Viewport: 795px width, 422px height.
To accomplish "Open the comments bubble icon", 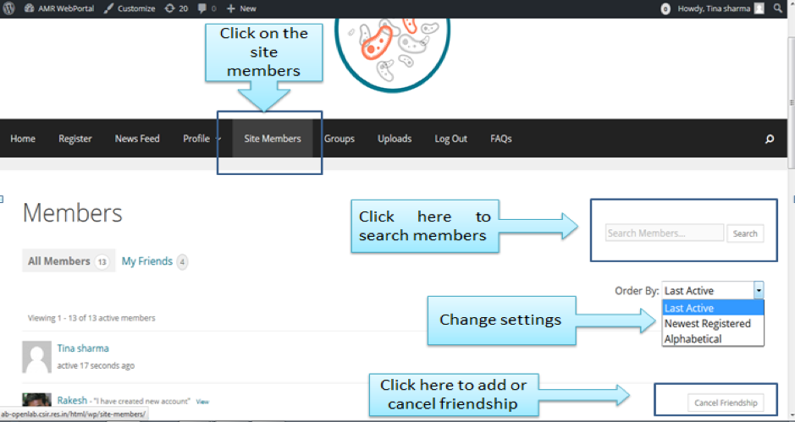I will (x=206, y=8).
